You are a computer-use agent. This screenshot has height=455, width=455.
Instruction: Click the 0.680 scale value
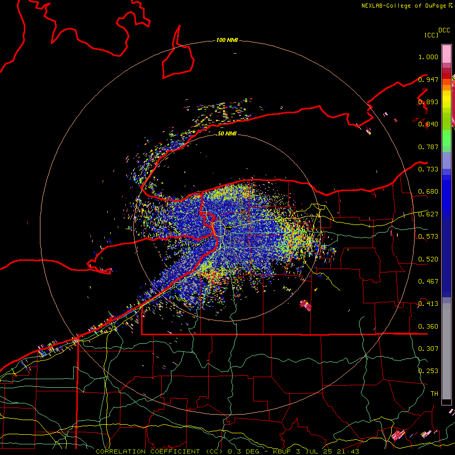428,192
